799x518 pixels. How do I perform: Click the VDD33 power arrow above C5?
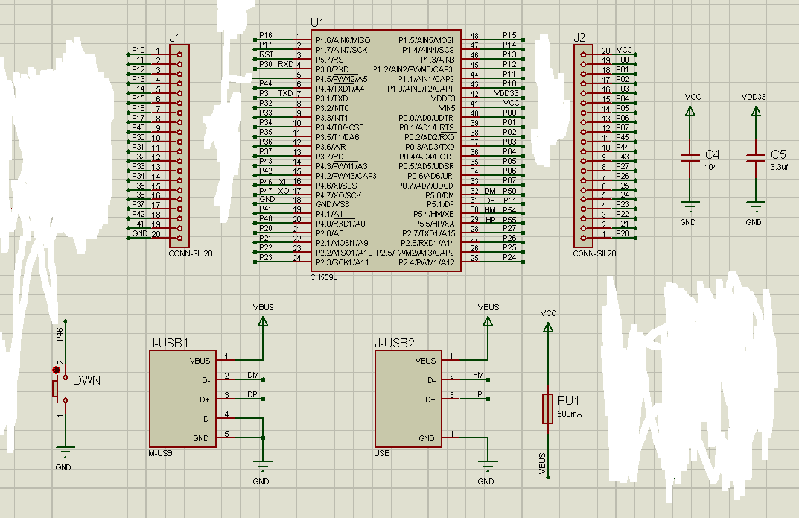pos(756,111)
